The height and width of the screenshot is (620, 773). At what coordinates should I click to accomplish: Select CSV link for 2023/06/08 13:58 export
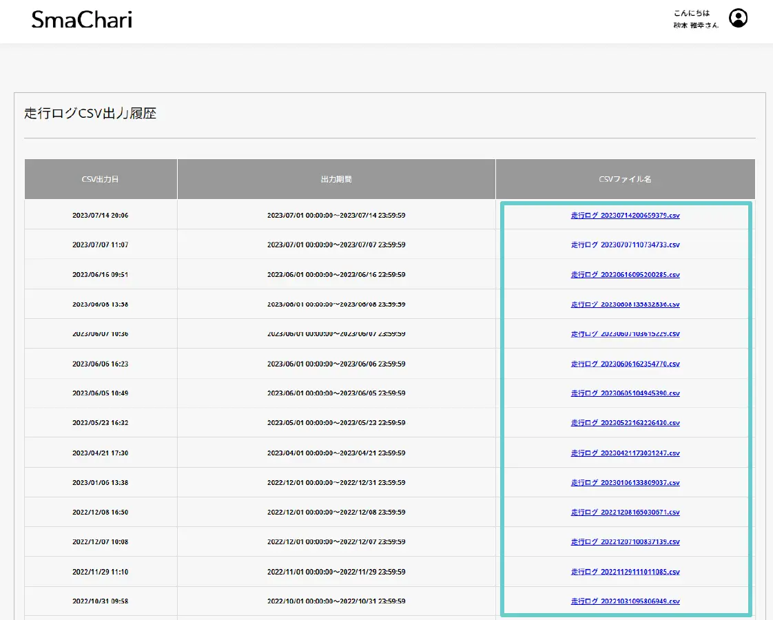click(x=625, y=304)
